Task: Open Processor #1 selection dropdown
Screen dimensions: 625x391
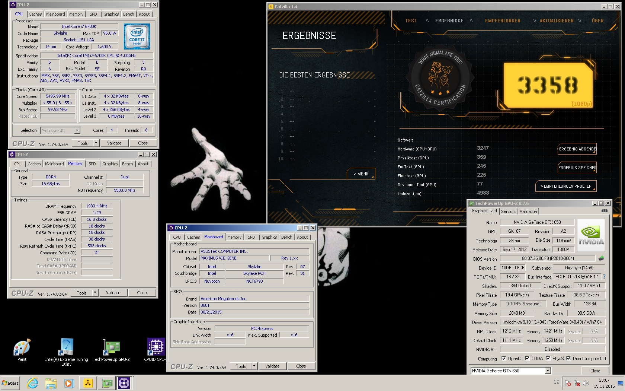Action: [77, 130]
